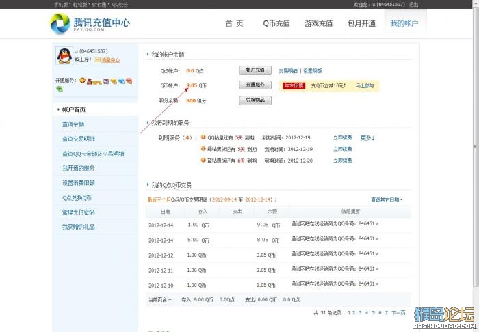Expand 更多 expiring services
This screenshot has height=332, width=479.
click(x=367, y=137)
